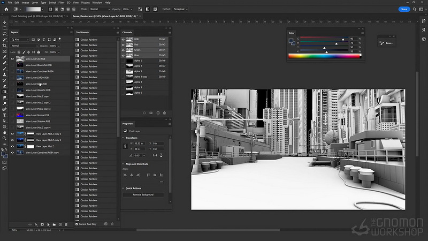
Task: Delete current channel with trash icon
Action: coord(164,113)
